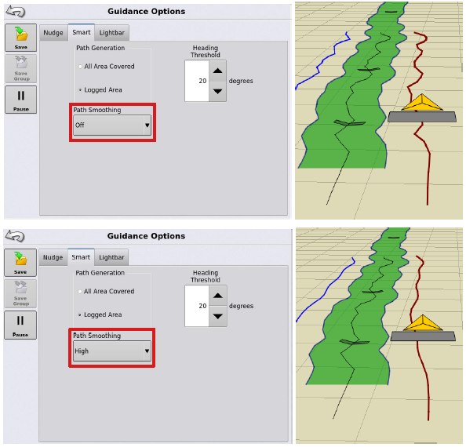Click the yellow vehicle marker in the lower map view
466x447 pixels.
point(423,323)
